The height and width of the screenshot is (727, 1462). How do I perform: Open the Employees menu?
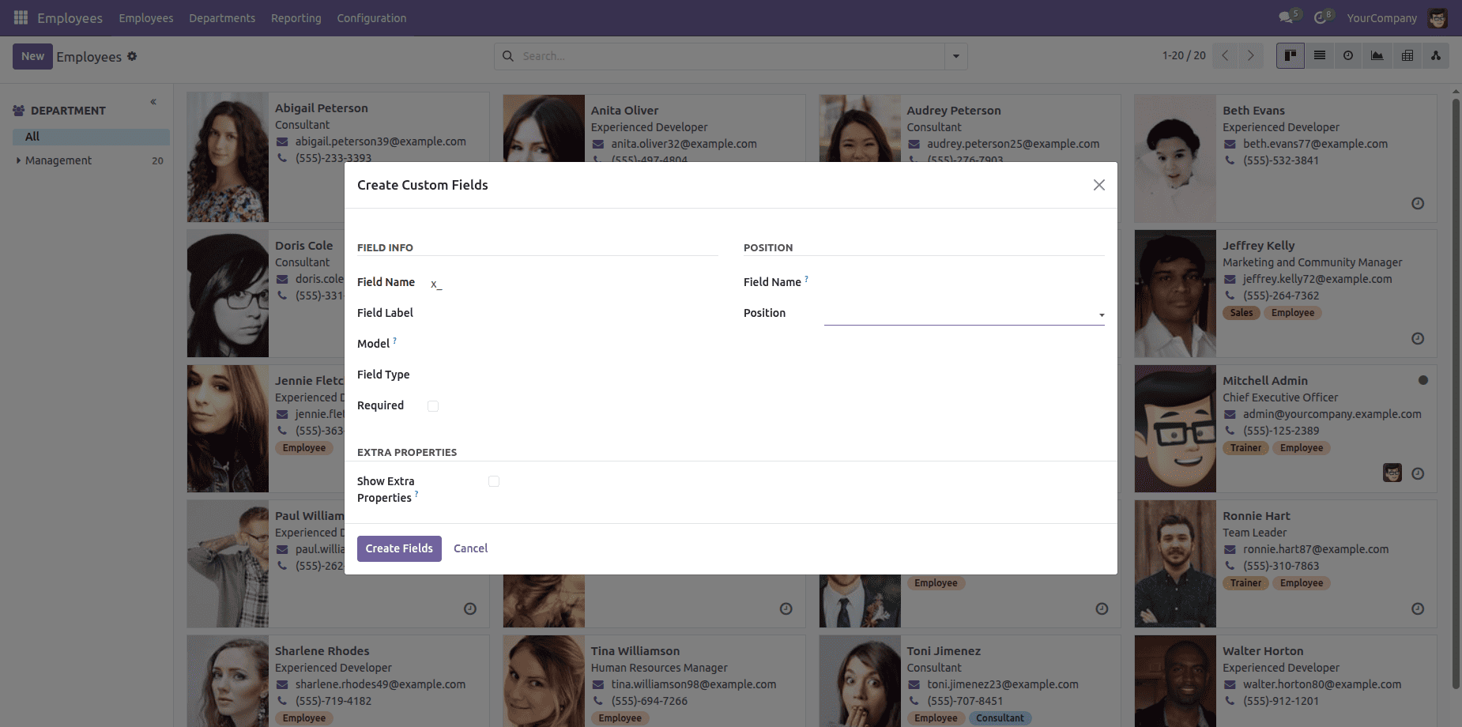click(x=146, y=18)
